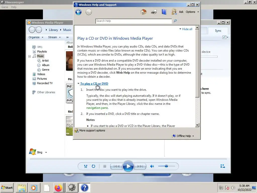
Task: Click the volume slider in Media Player
Action: 167,166
